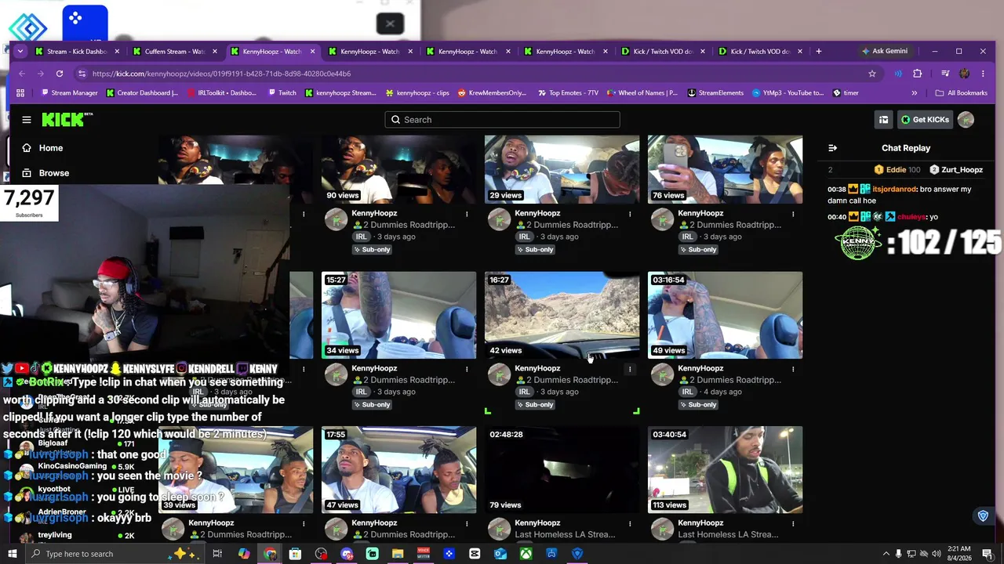
Task: Switch to the Stream - Kick Dashboard tab
Action: coord(77,52)
